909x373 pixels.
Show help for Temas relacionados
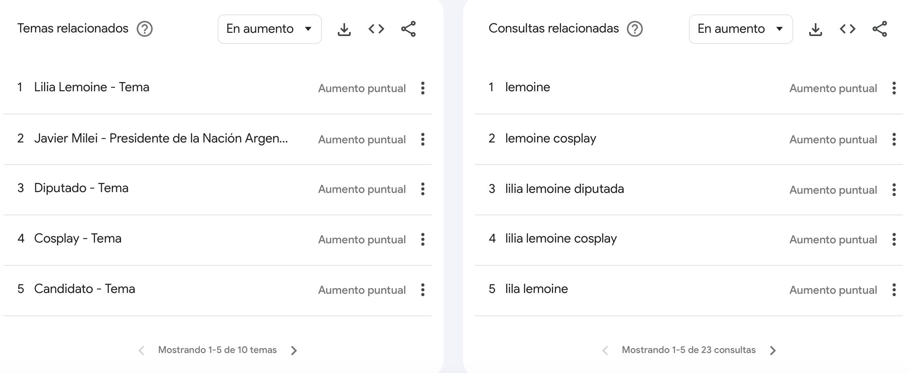[144, 29]
